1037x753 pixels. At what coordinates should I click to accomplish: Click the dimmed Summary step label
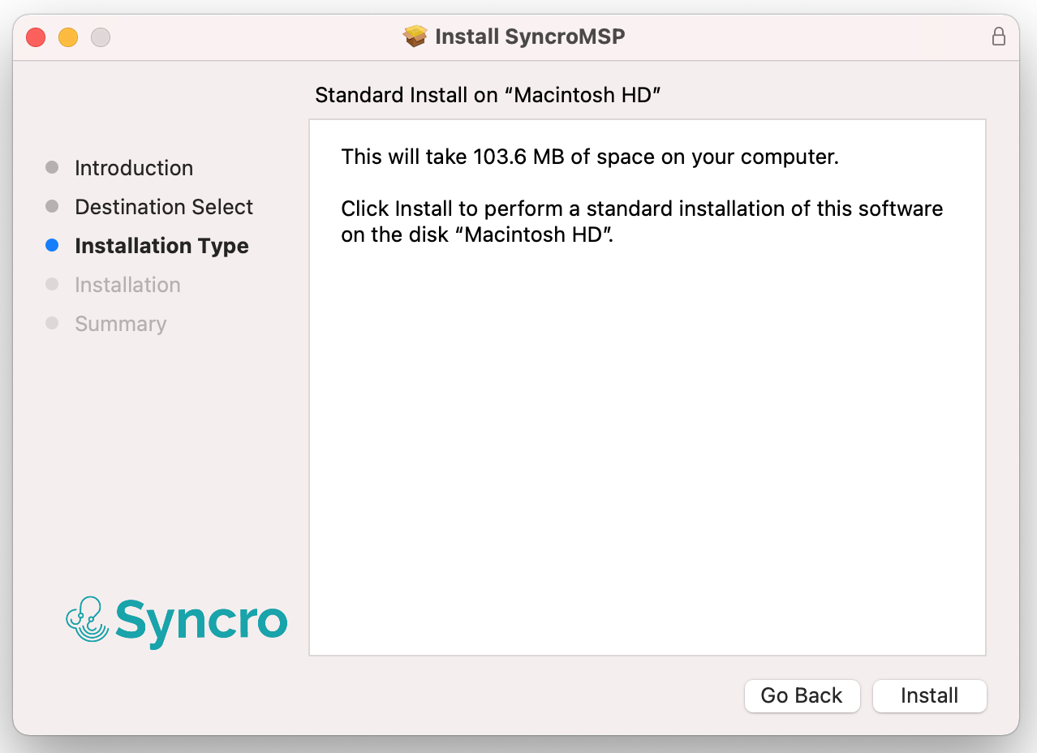point(120,324)
